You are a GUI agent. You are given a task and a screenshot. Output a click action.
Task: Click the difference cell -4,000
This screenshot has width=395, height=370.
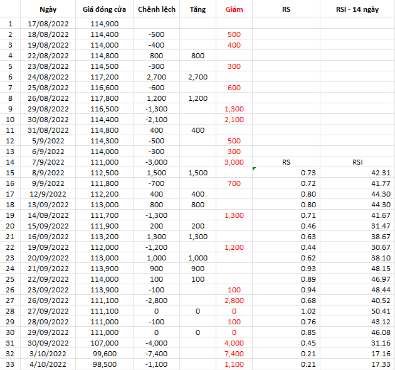(x=157, y=343)
